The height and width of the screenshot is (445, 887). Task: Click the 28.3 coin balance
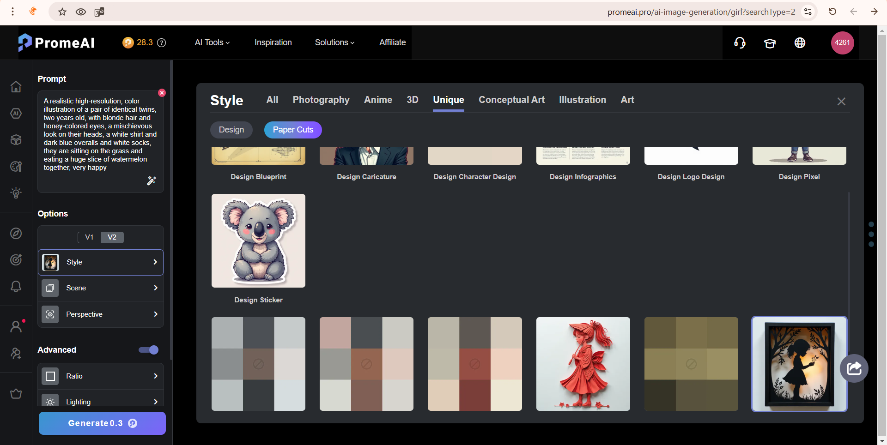[x=138, y=42]
